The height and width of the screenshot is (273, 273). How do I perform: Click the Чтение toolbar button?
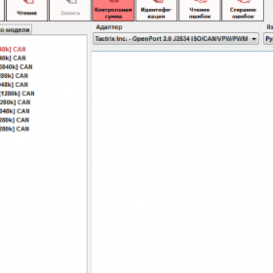click(27, 10)
